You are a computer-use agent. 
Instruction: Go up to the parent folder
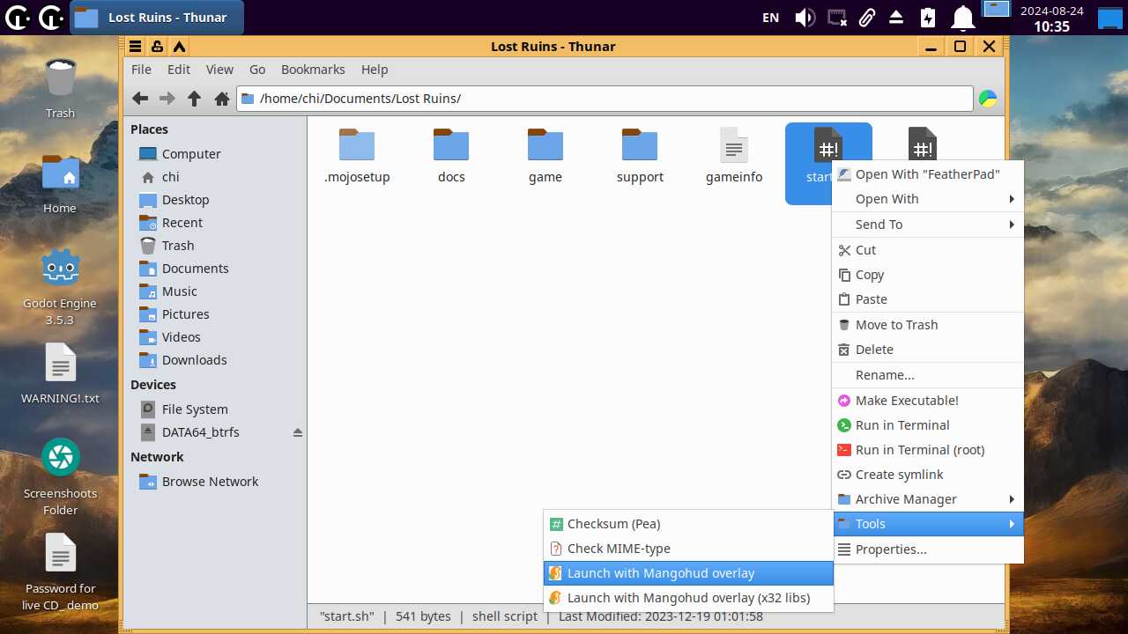[195, 99]
